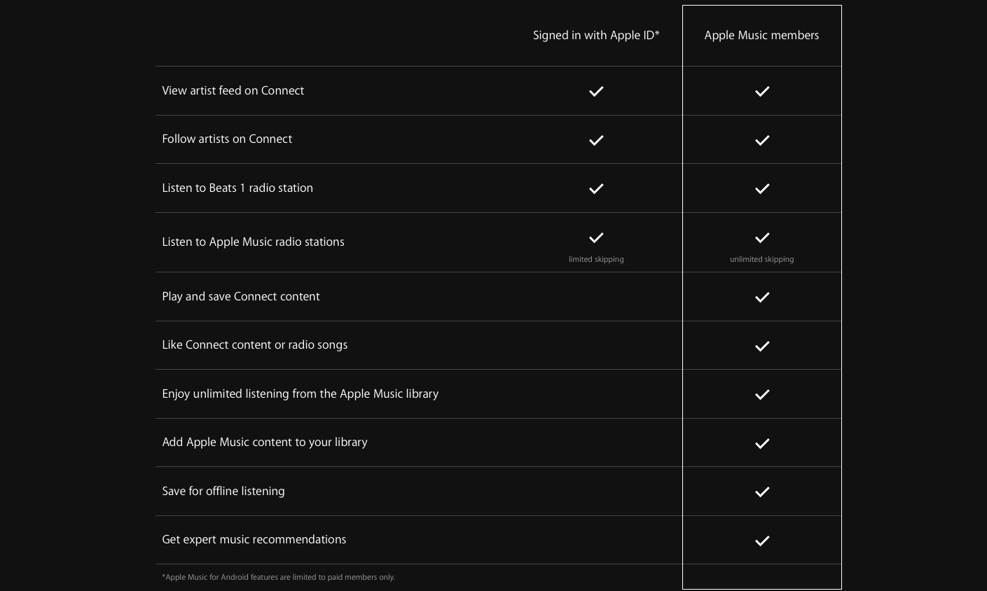Click Apple ID checkmark for Follow artists
The image size is (987, 591).
(596, 140)
